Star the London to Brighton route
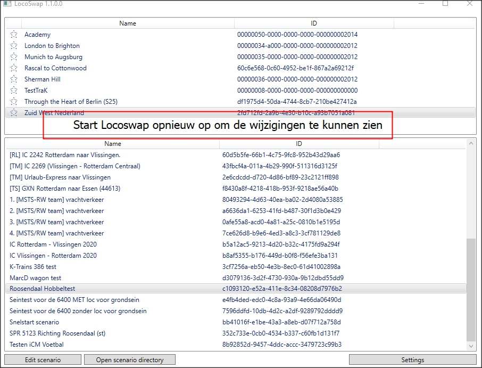This screenshot has width=482, height=368. (x=14, y=46)
